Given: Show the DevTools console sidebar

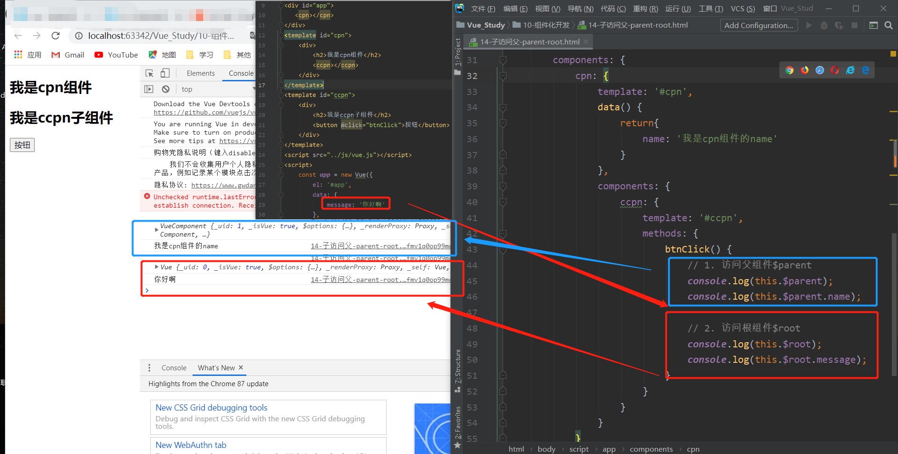Looking at the screenshot, I should click(149, 89).
